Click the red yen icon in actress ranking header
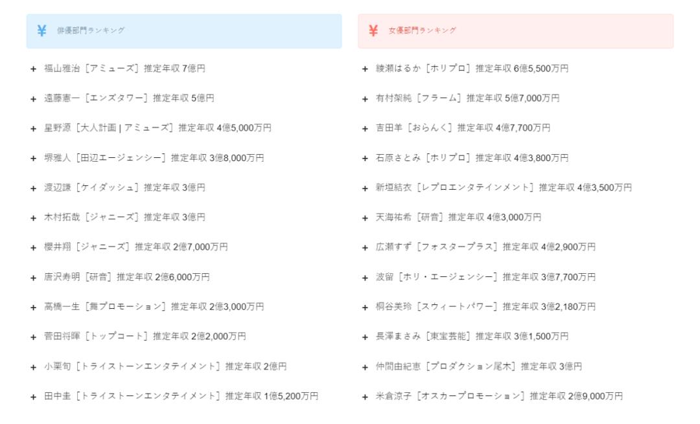700x424 pixels. (x=373, y=31)
